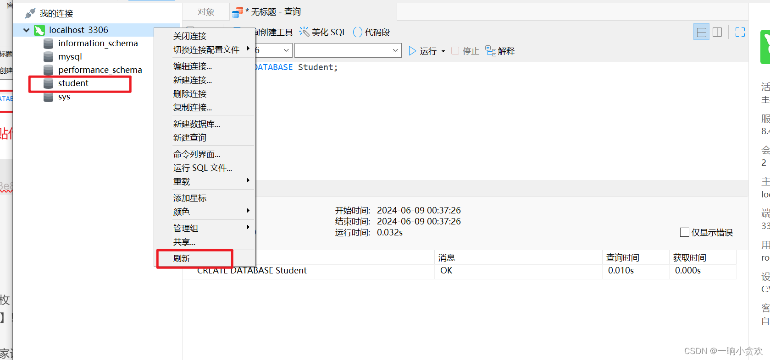Click the 停止 (Stop) button

tap(465, 51)
